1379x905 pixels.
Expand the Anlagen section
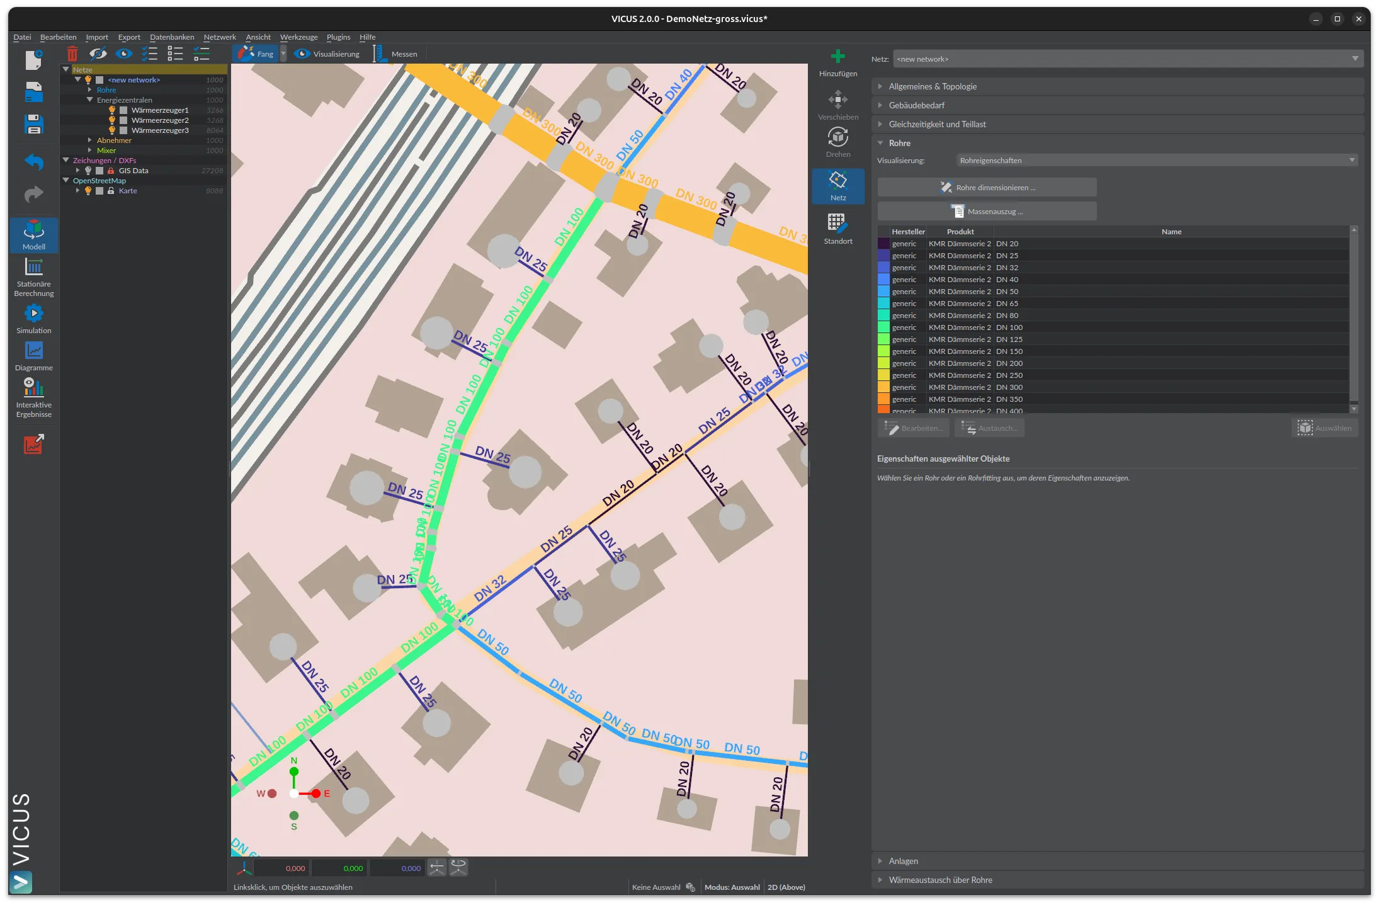1118,861
